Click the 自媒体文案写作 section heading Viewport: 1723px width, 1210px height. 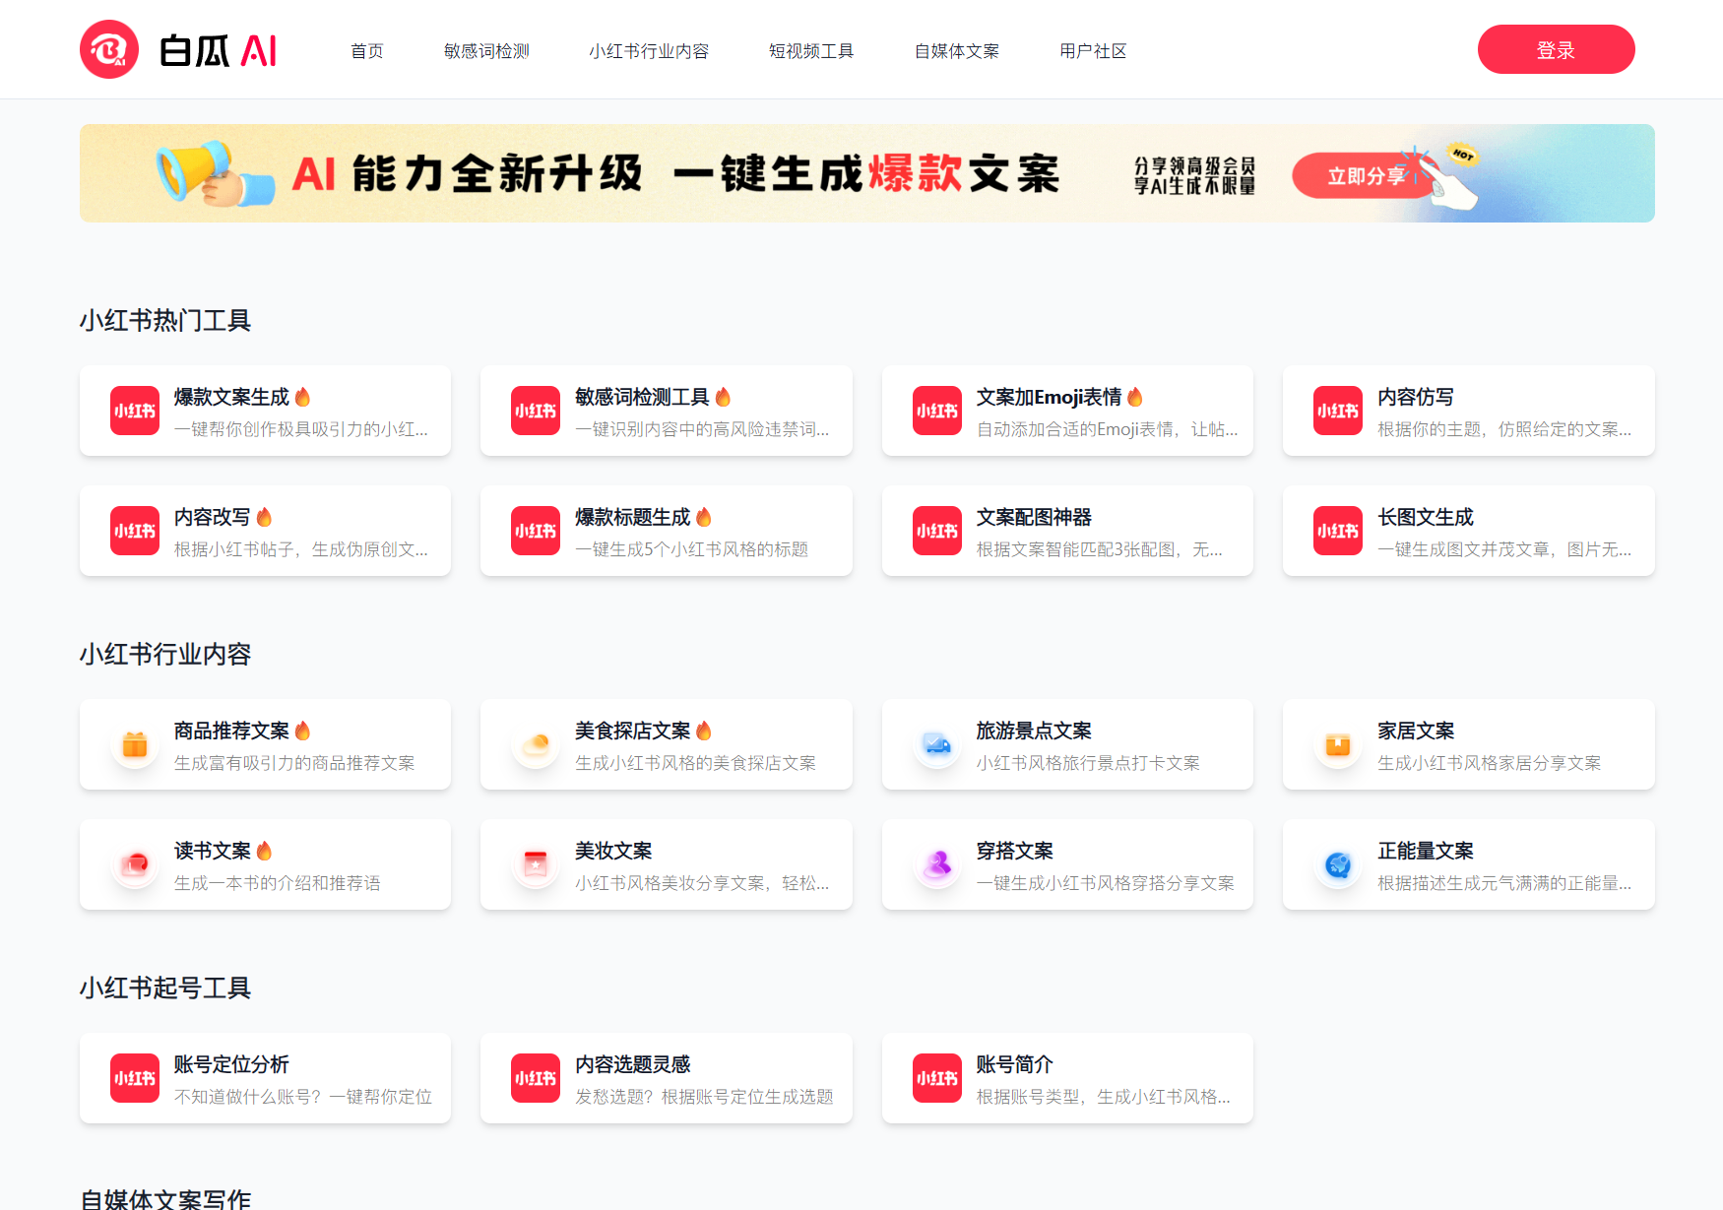coord(165,1198)
